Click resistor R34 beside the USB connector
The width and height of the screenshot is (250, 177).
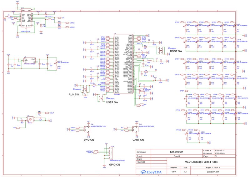[x=9, y=16]
